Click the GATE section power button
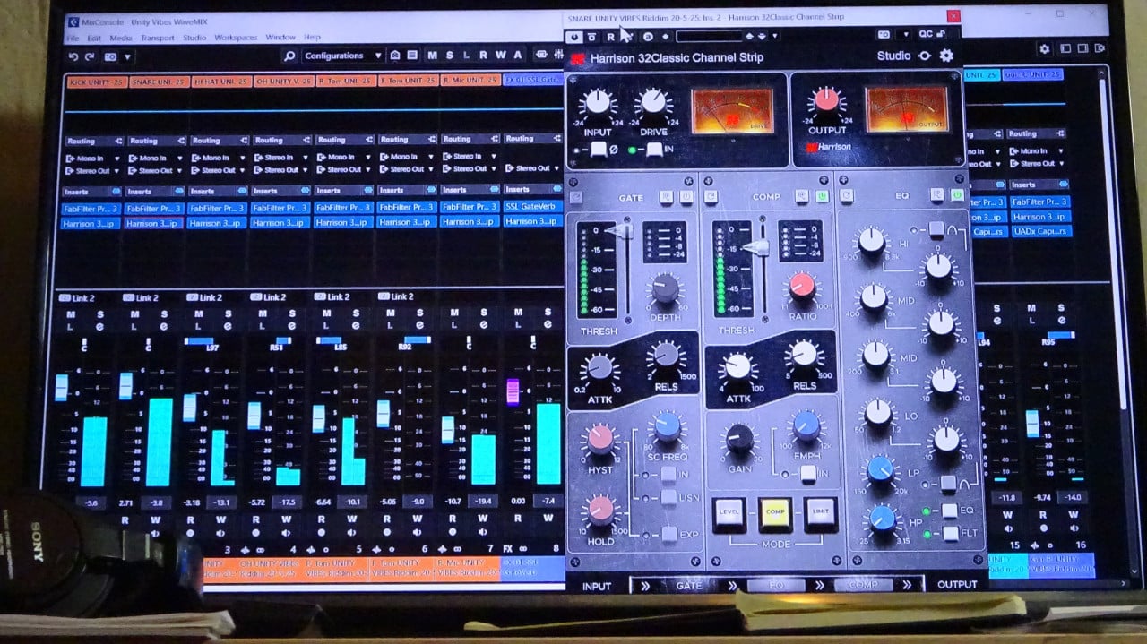This screenshot has width=1147, height=644. (686, 196)
